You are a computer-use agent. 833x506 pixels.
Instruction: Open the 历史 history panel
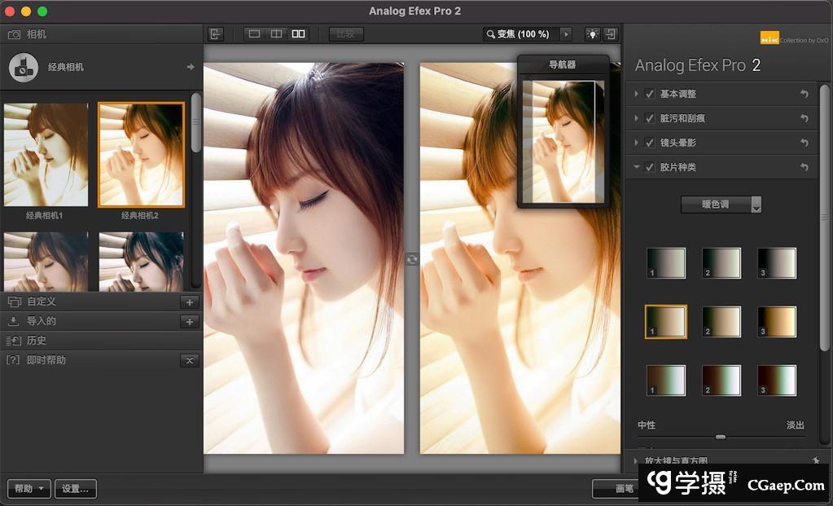pos(37,341)
